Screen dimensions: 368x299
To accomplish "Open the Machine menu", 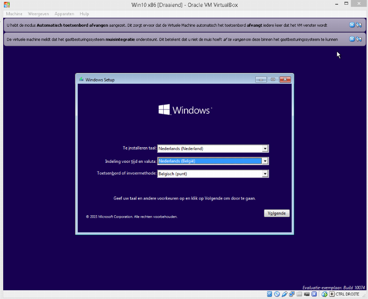I will pyautogui.click(x=14, y=14).
